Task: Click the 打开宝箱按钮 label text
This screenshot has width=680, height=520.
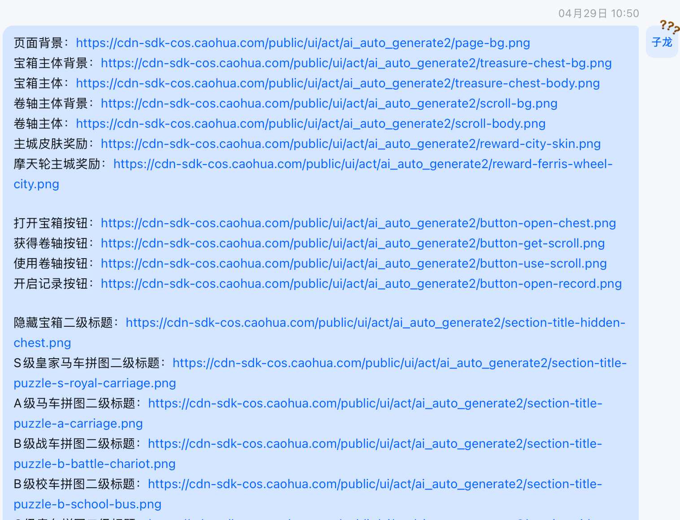Action: coord(51,223)
